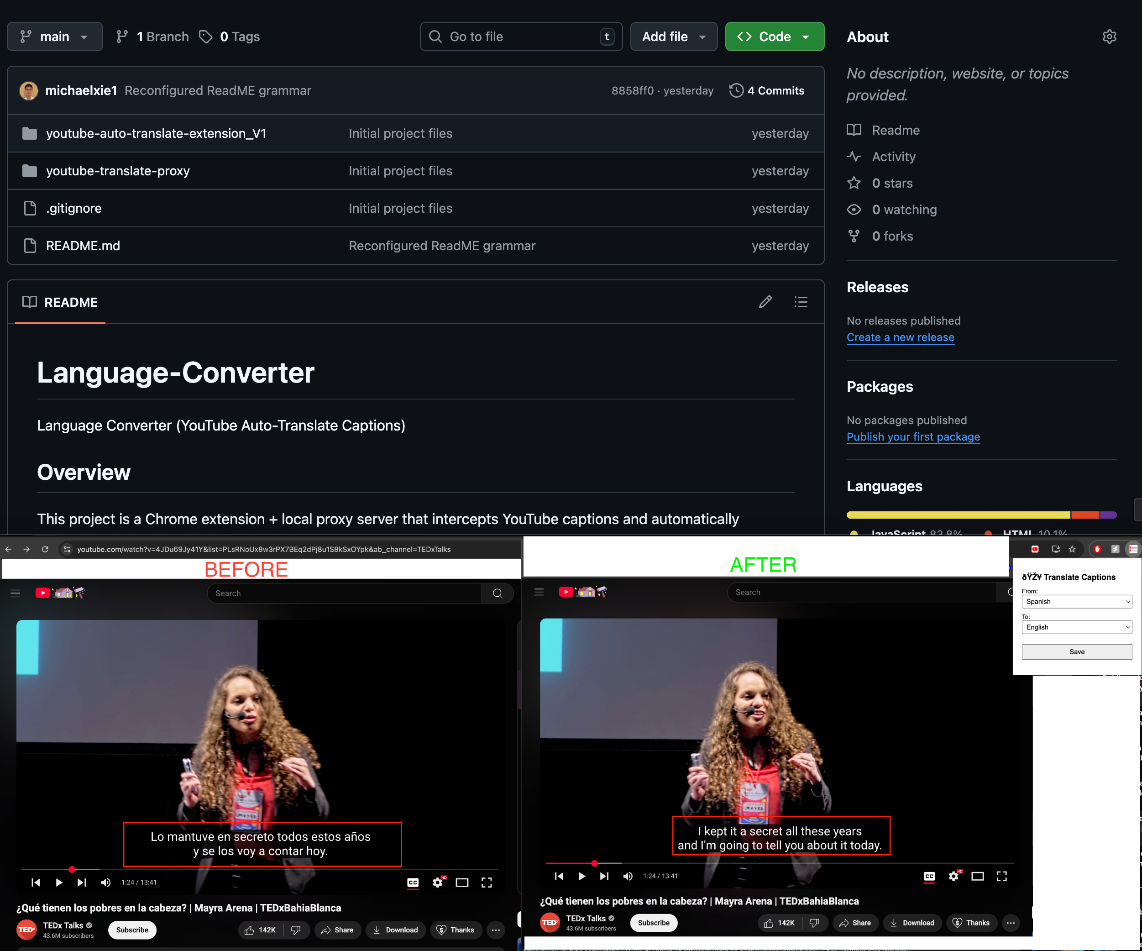Viewport: 1142px width, 951px height.
Task: Open the YouTube hamburger menu in BEFORE panel
Action: tap(15, 593)
